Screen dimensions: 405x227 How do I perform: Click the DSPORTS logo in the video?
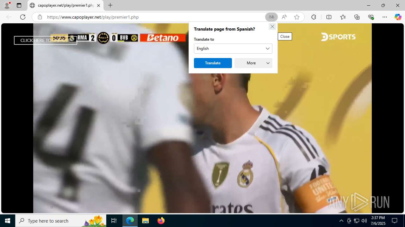pos(338,37)
